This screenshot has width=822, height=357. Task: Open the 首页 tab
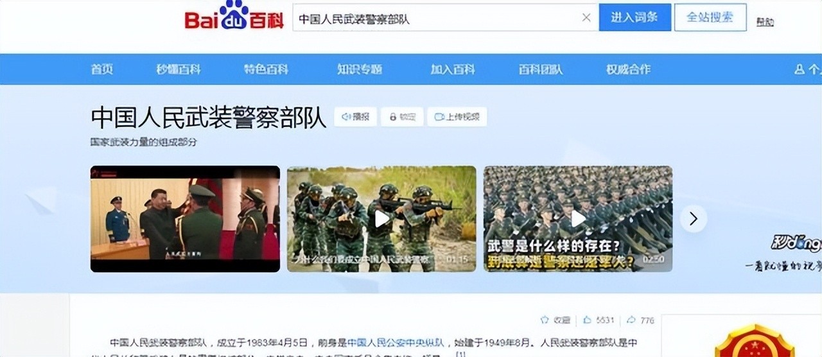[102, 69]
